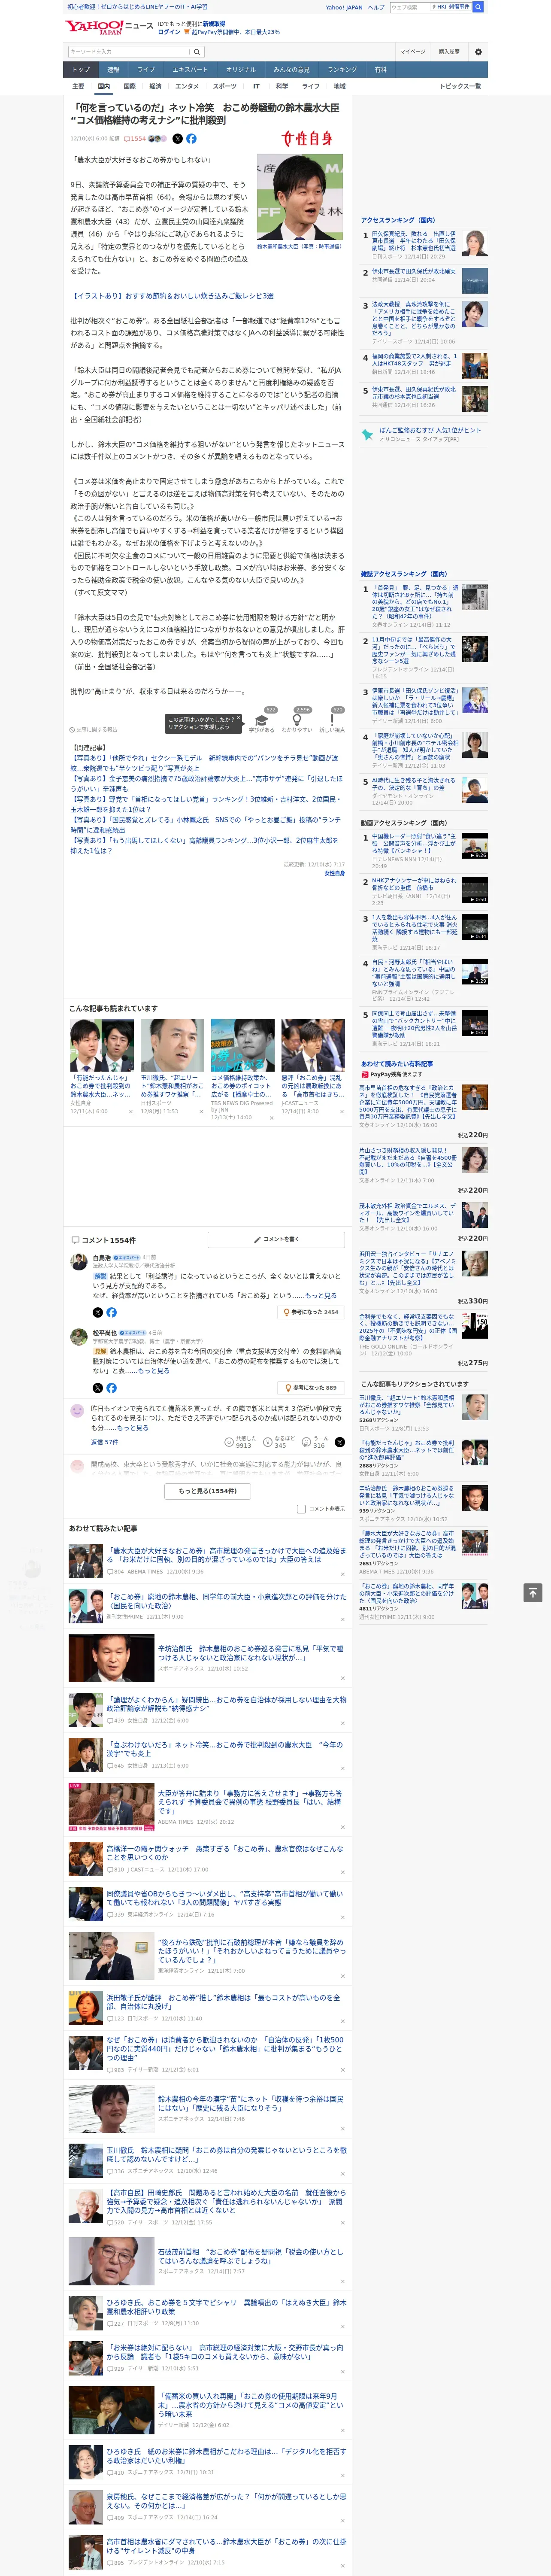
Task: Select the ライブ navigation tab
Action: point(146,70)
